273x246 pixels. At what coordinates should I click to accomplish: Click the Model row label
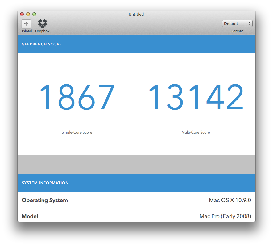(30, 216)
